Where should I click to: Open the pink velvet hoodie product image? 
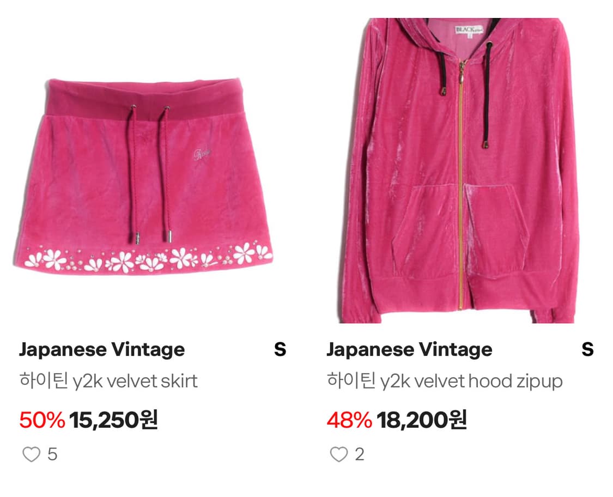pyautogui.click(x=459, y=170)
